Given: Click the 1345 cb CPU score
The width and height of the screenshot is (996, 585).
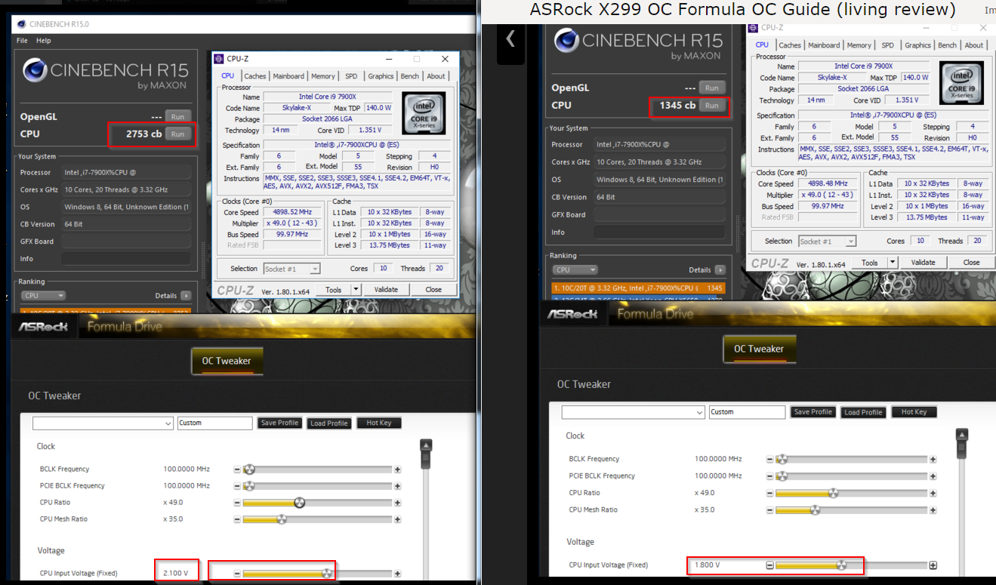Looking at the screenshot, I should (677, 106).
